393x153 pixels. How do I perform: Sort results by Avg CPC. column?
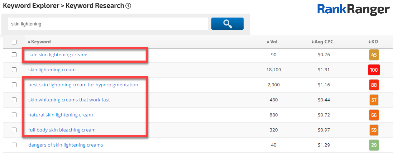point(323,42)
